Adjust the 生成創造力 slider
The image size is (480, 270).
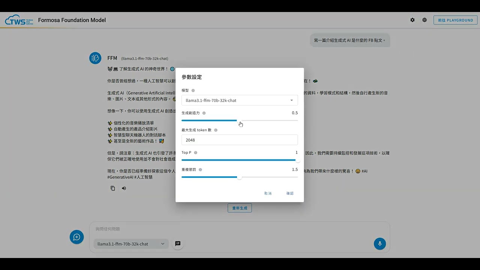(240, 120)
